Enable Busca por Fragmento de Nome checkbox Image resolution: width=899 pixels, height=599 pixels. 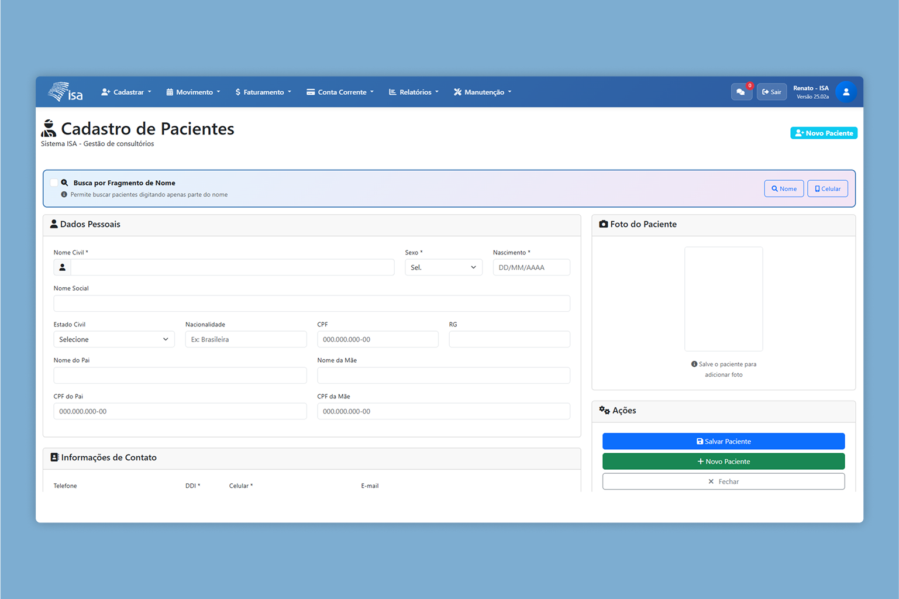pyautogui.click(x=54, y=183)
